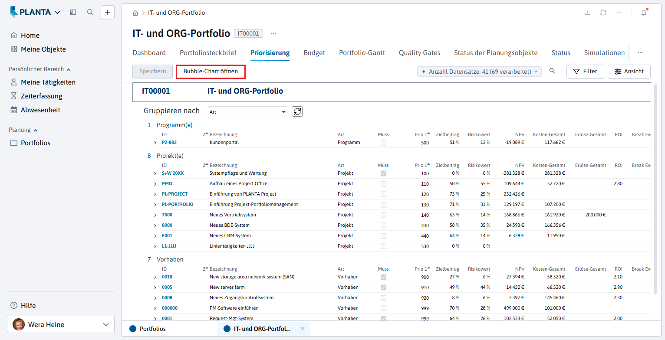Switch to the Budget tab
The height and width of the screenshot is (340, 665).
coord(314,53)
